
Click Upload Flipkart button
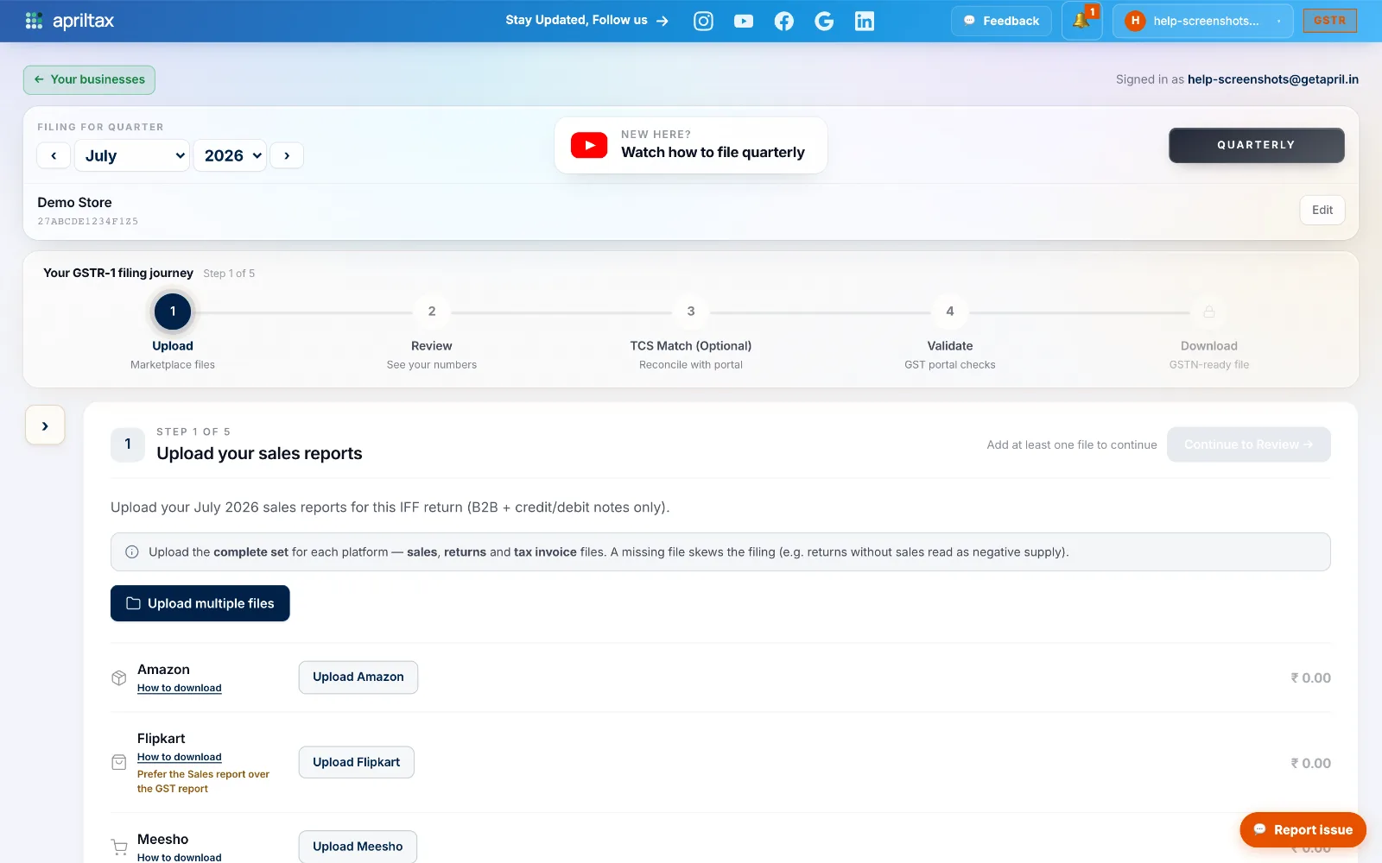click(x=357, y=762)
